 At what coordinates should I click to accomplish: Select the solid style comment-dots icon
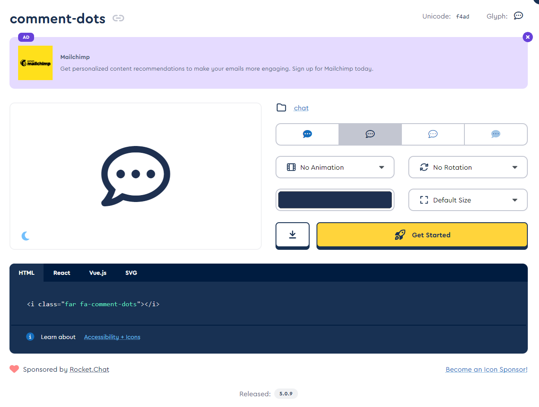[307, 134]
